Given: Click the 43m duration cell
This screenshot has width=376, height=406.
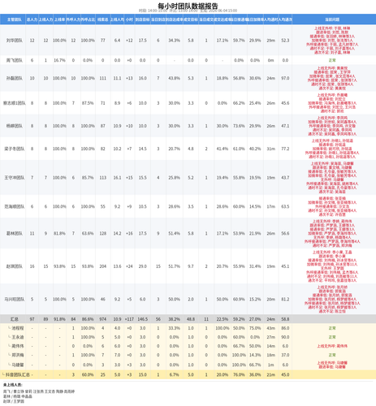Looking at the screenshot, I should 270,328.
